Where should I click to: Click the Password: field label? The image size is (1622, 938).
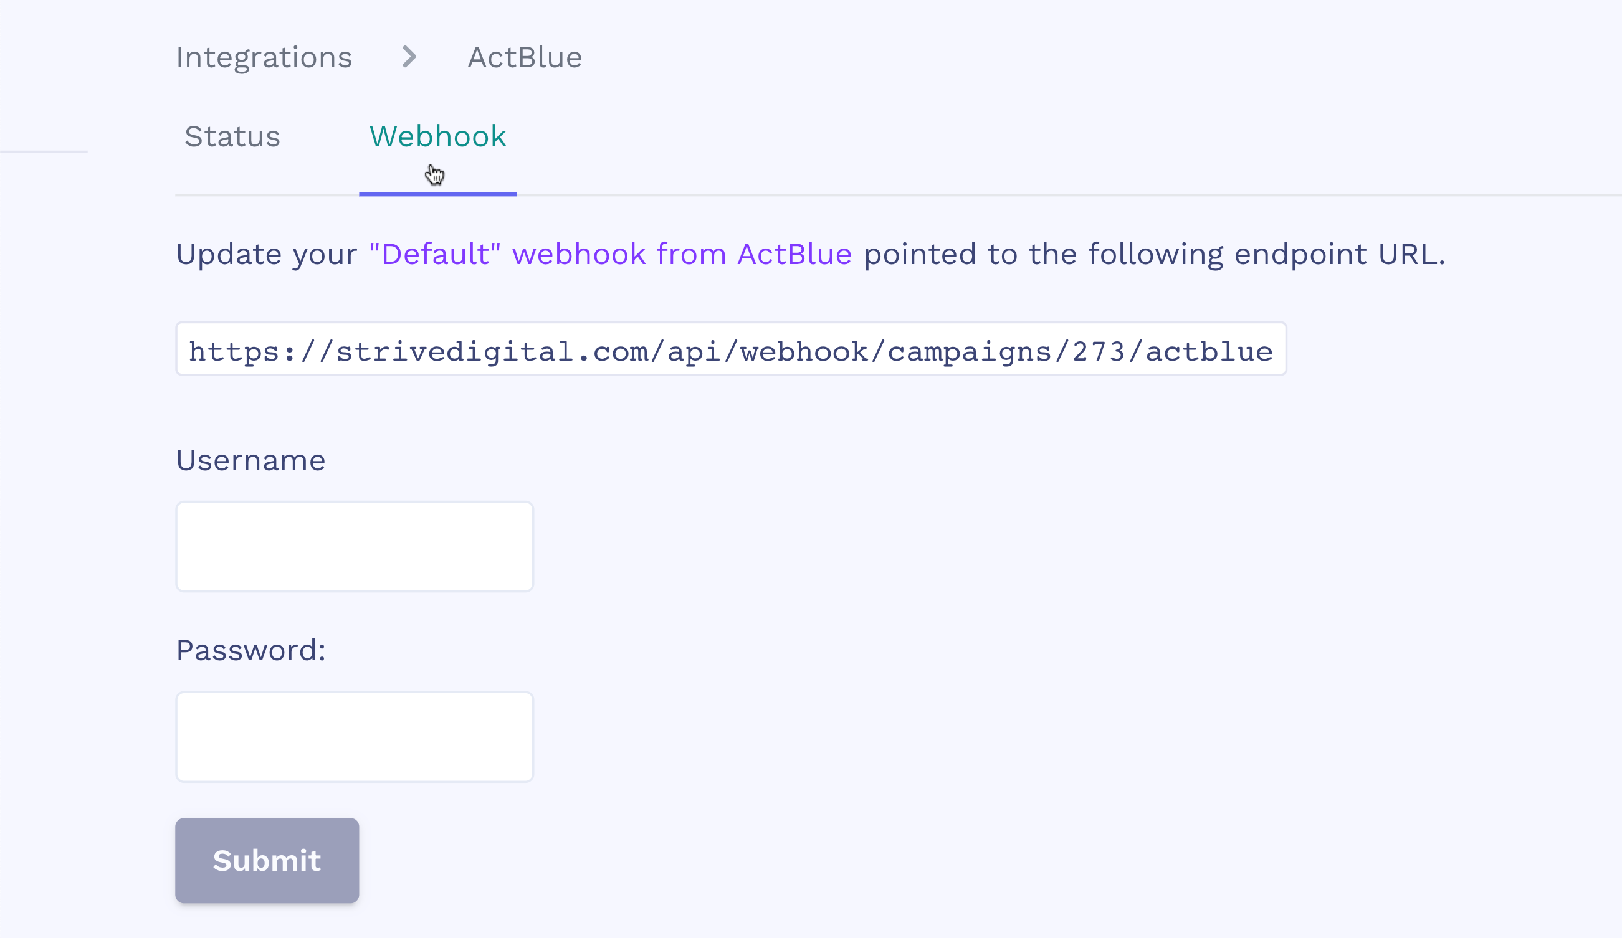[x=251, y=650]
